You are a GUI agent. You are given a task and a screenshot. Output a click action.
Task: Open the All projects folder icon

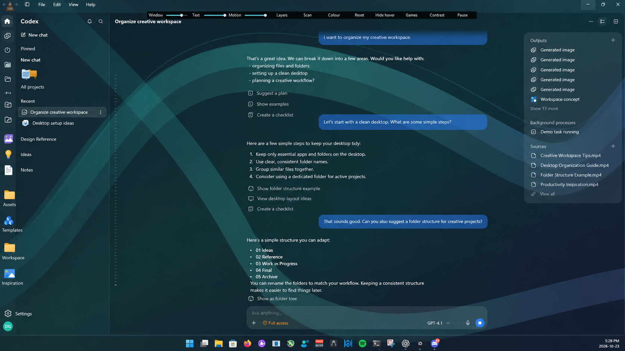tap(29, 74)
